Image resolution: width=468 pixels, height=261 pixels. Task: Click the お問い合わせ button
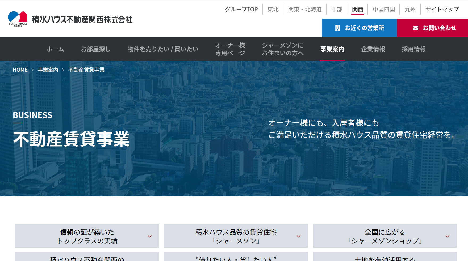click(x=432, y=28)
